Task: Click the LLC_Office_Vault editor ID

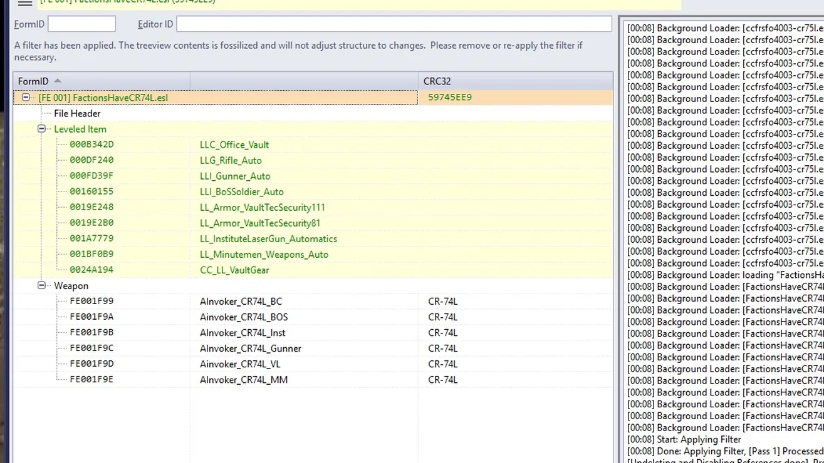Action: (x=234, y=145)
